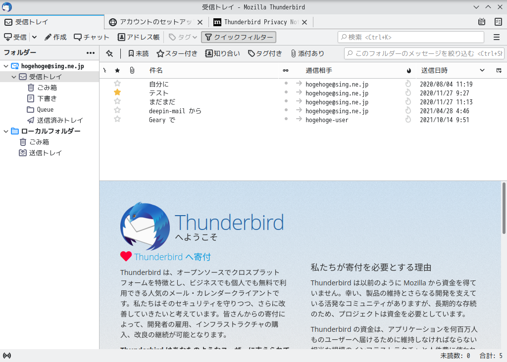Image resolution: width=507 pixels, height=362 pixels.
Task: Click the folder pane options ellipsis
Action: tap(91, 52)
